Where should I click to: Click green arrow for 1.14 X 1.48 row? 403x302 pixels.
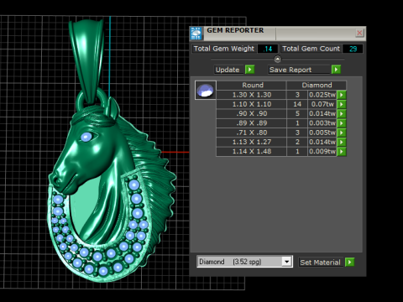point(342,152)
